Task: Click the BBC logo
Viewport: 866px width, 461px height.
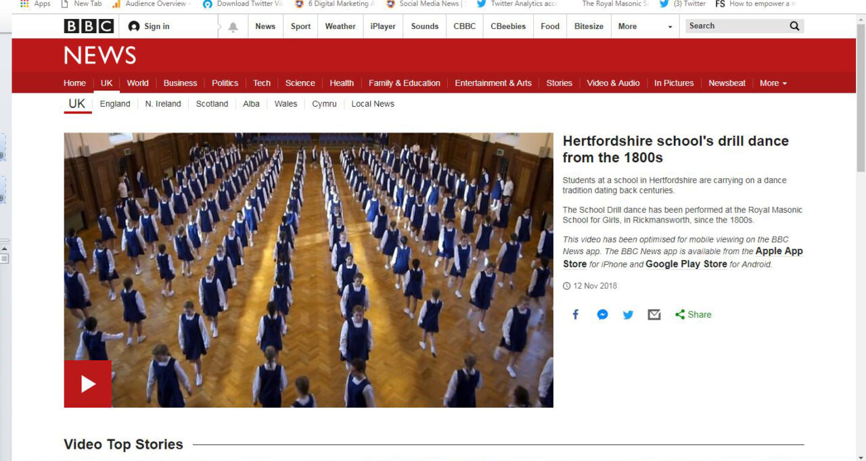Action: click(89, 26)
